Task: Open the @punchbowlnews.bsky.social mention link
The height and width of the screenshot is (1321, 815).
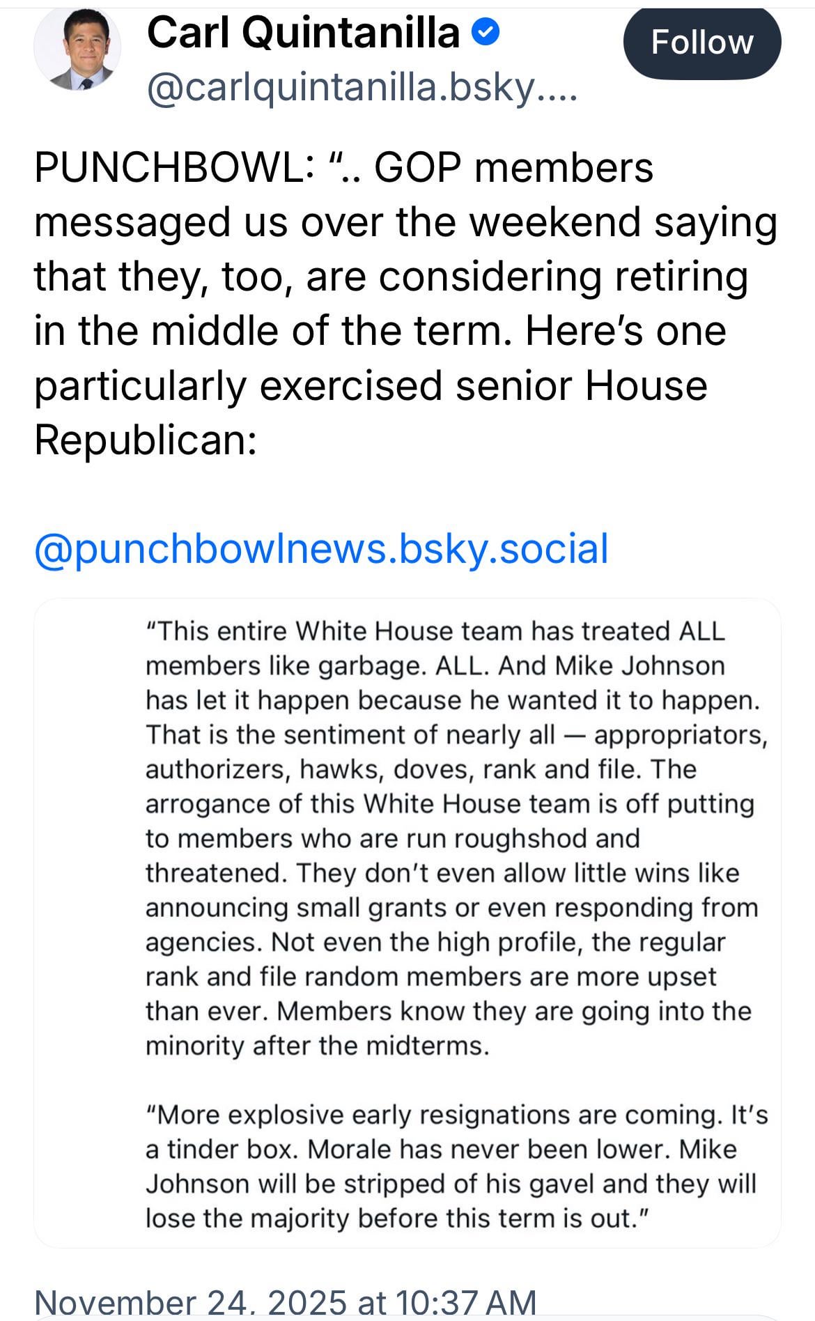Action: pyautogui.click(x=321, y=548)
